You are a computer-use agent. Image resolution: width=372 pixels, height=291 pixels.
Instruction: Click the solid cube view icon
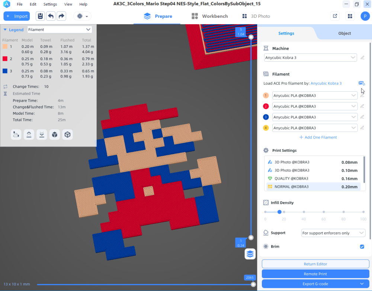point(55,134)
